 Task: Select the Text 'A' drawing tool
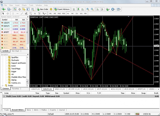tap(35, 14)
